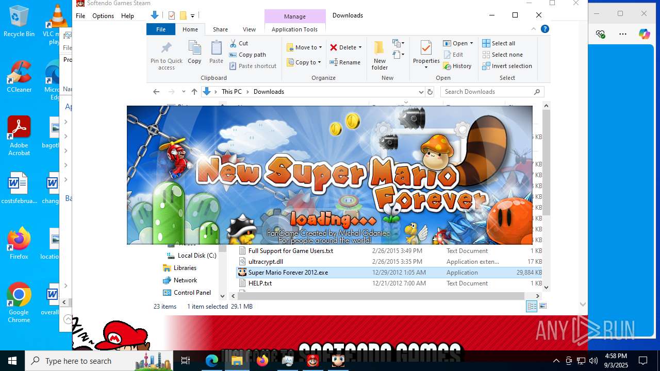The width and height of the screenshot is (660, 371).
Task: Create a New folder
Action: click(379, 56)
